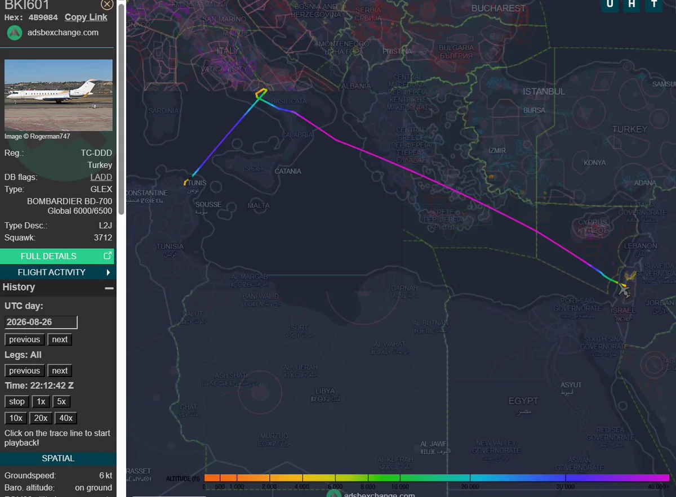Select the next flight leg
Image resolution: width=676 pixels, height=497 pixels.
click(x=60, y=371)
